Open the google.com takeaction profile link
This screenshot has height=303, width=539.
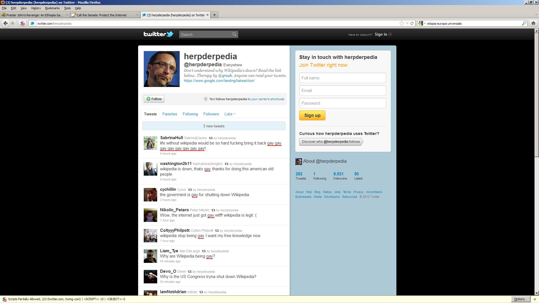(x=219, y=81)
